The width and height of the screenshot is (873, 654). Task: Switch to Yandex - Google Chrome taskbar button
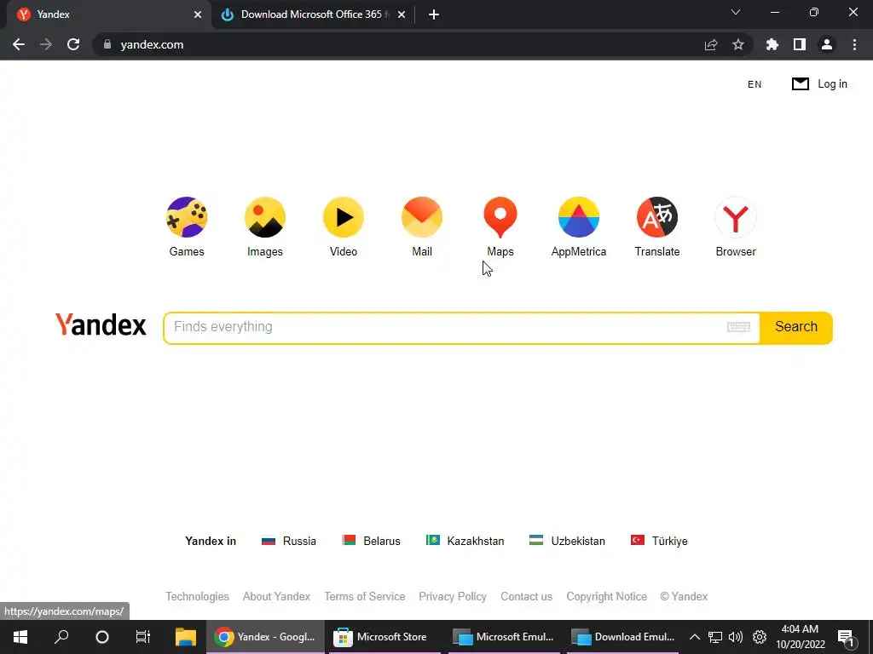(x=266, y=637)
